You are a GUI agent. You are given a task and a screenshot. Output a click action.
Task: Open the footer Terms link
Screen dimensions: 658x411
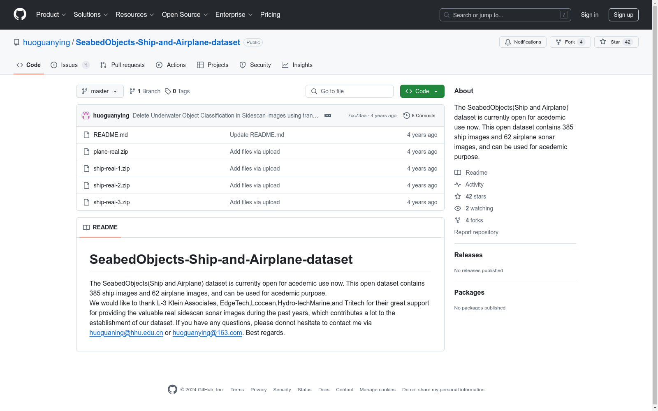[237, 390]
